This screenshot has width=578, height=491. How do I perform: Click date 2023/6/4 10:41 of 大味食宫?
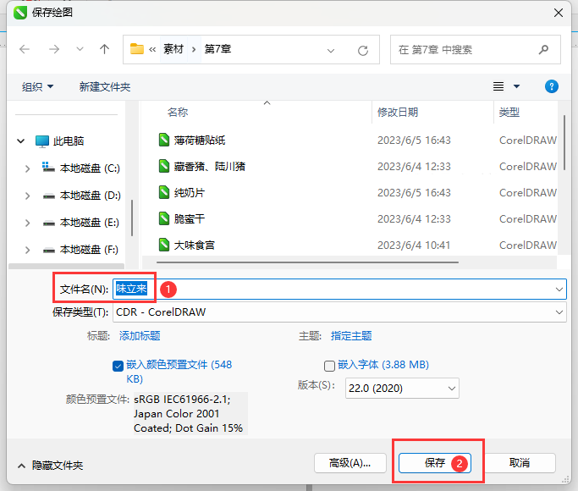[414, 245]
